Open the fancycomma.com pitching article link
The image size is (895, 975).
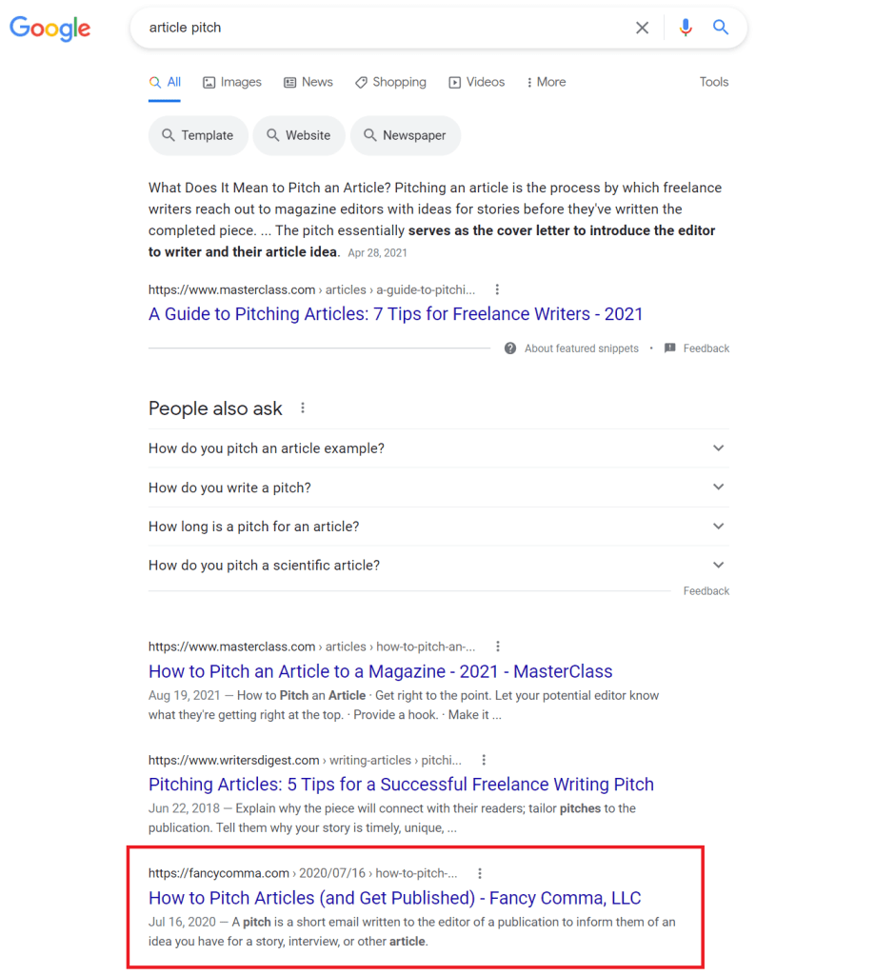click(x=394, y=898)
